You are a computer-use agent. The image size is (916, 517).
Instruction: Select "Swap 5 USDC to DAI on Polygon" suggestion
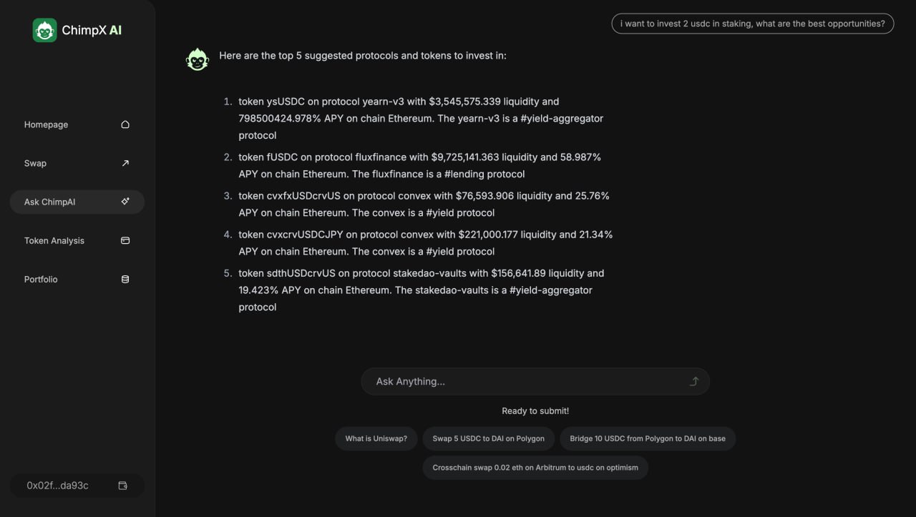coord(488,438)
